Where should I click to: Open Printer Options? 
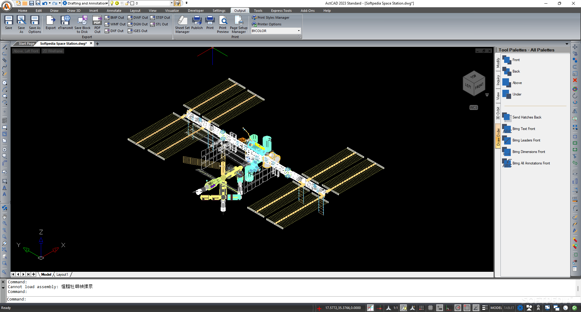coord(267,24)
